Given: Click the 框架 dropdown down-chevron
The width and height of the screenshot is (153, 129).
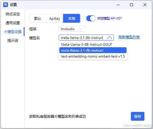Looking at the screenshot, I should tap(81, 29).
